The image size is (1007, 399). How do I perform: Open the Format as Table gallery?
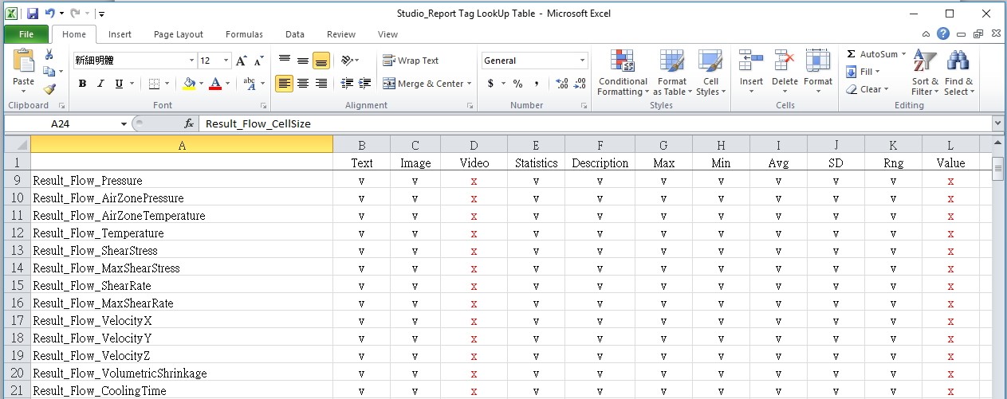point(672,73)
